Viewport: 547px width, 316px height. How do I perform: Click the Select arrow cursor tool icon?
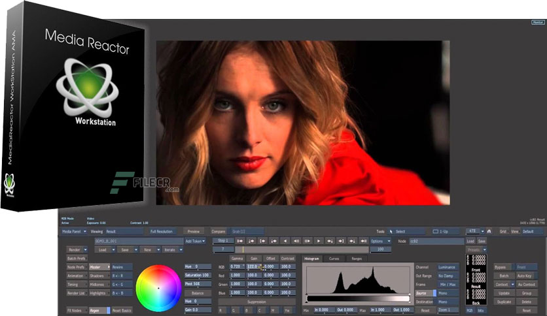click(391, 231)
